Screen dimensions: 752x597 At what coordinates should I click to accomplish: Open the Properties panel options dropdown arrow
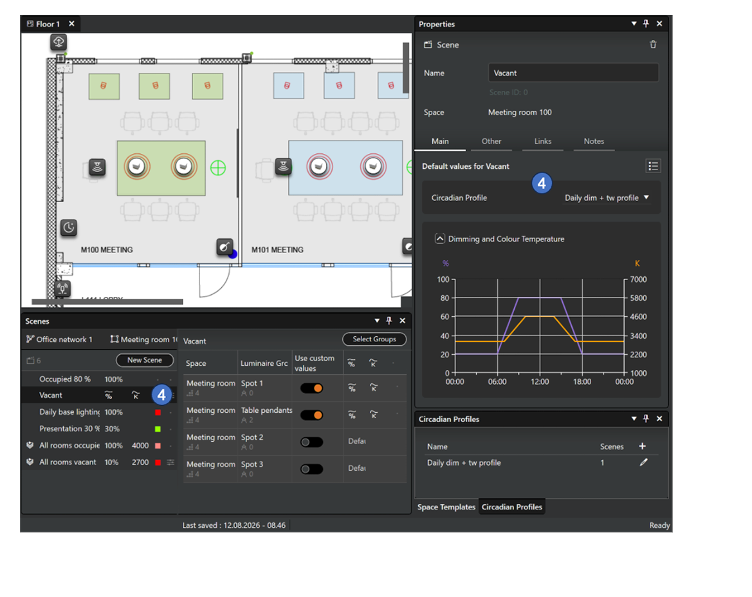point(634,24)
